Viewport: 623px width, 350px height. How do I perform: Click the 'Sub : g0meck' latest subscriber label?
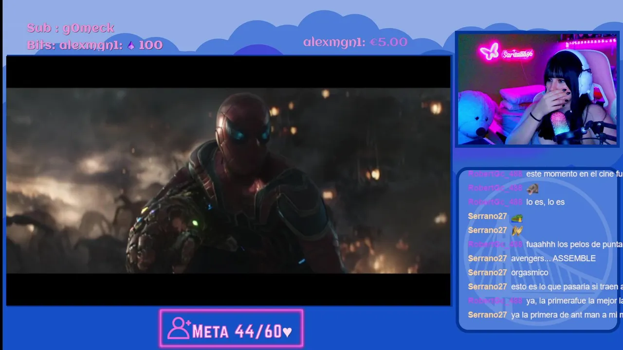(x=71, y=28)
